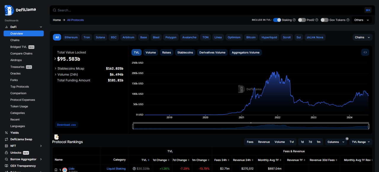Bookmark the Lido protocol row

point(56,170)
